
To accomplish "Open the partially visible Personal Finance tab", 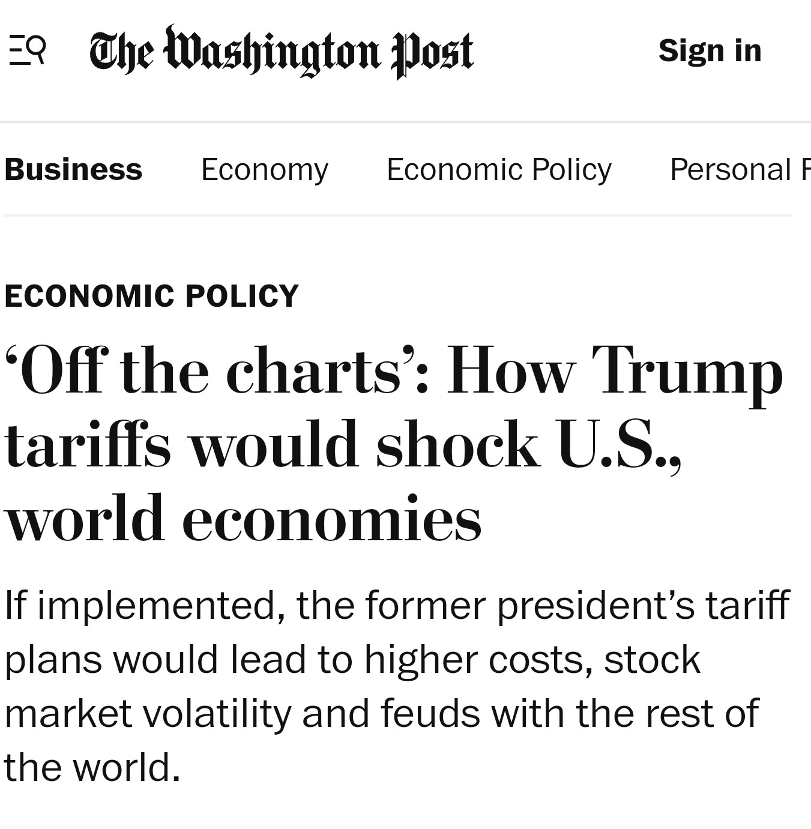I will click(x=740, y=169).
